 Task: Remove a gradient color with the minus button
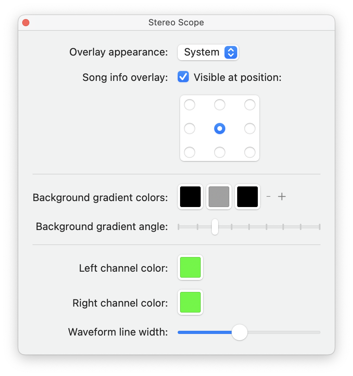(268, 196)
